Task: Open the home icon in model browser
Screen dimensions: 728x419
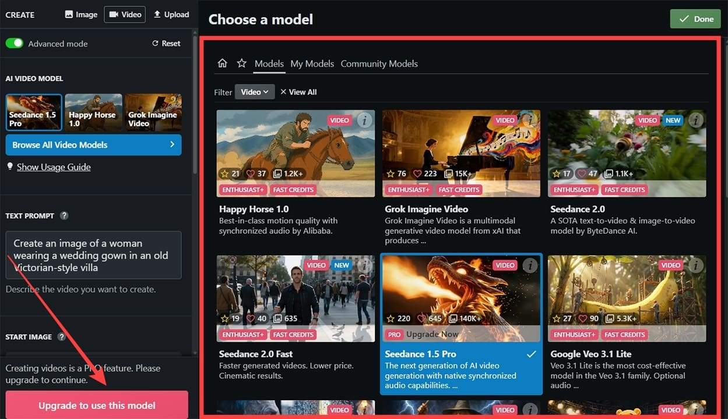Action: pyautogui.click(x=222, y=63)
